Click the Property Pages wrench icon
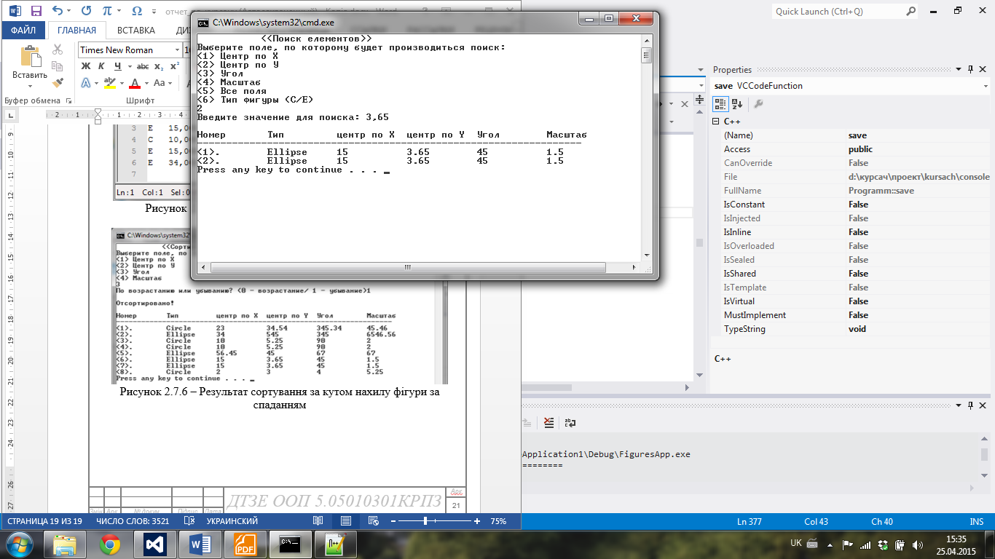This screenshot has width=995, height=559. [758, 104]
